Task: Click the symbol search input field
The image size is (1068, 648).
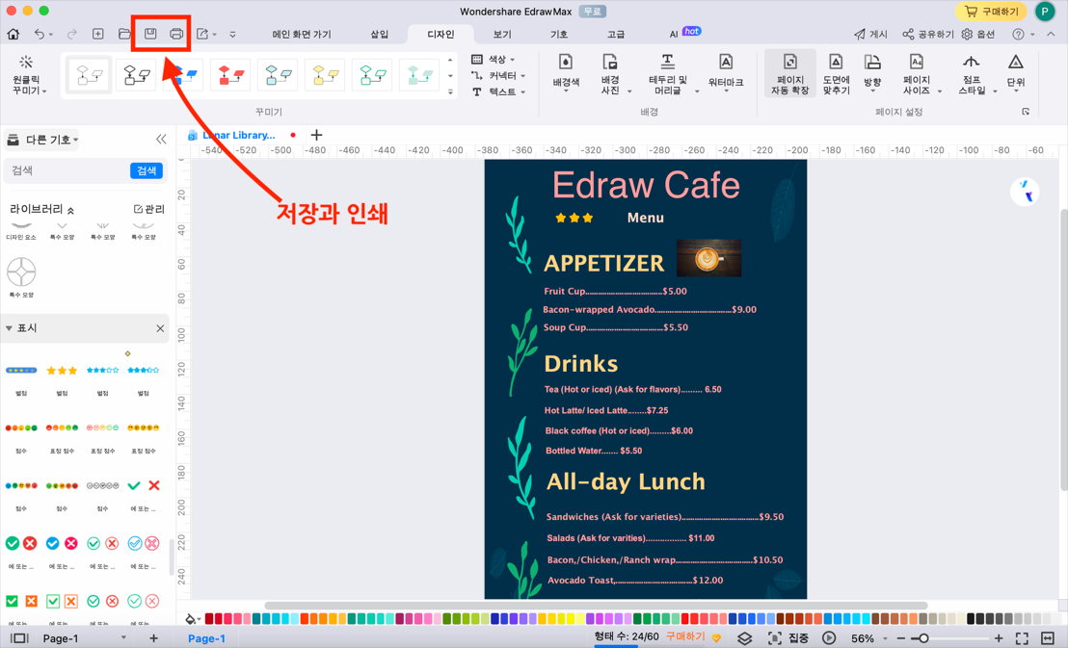Action: click(67, 170)
